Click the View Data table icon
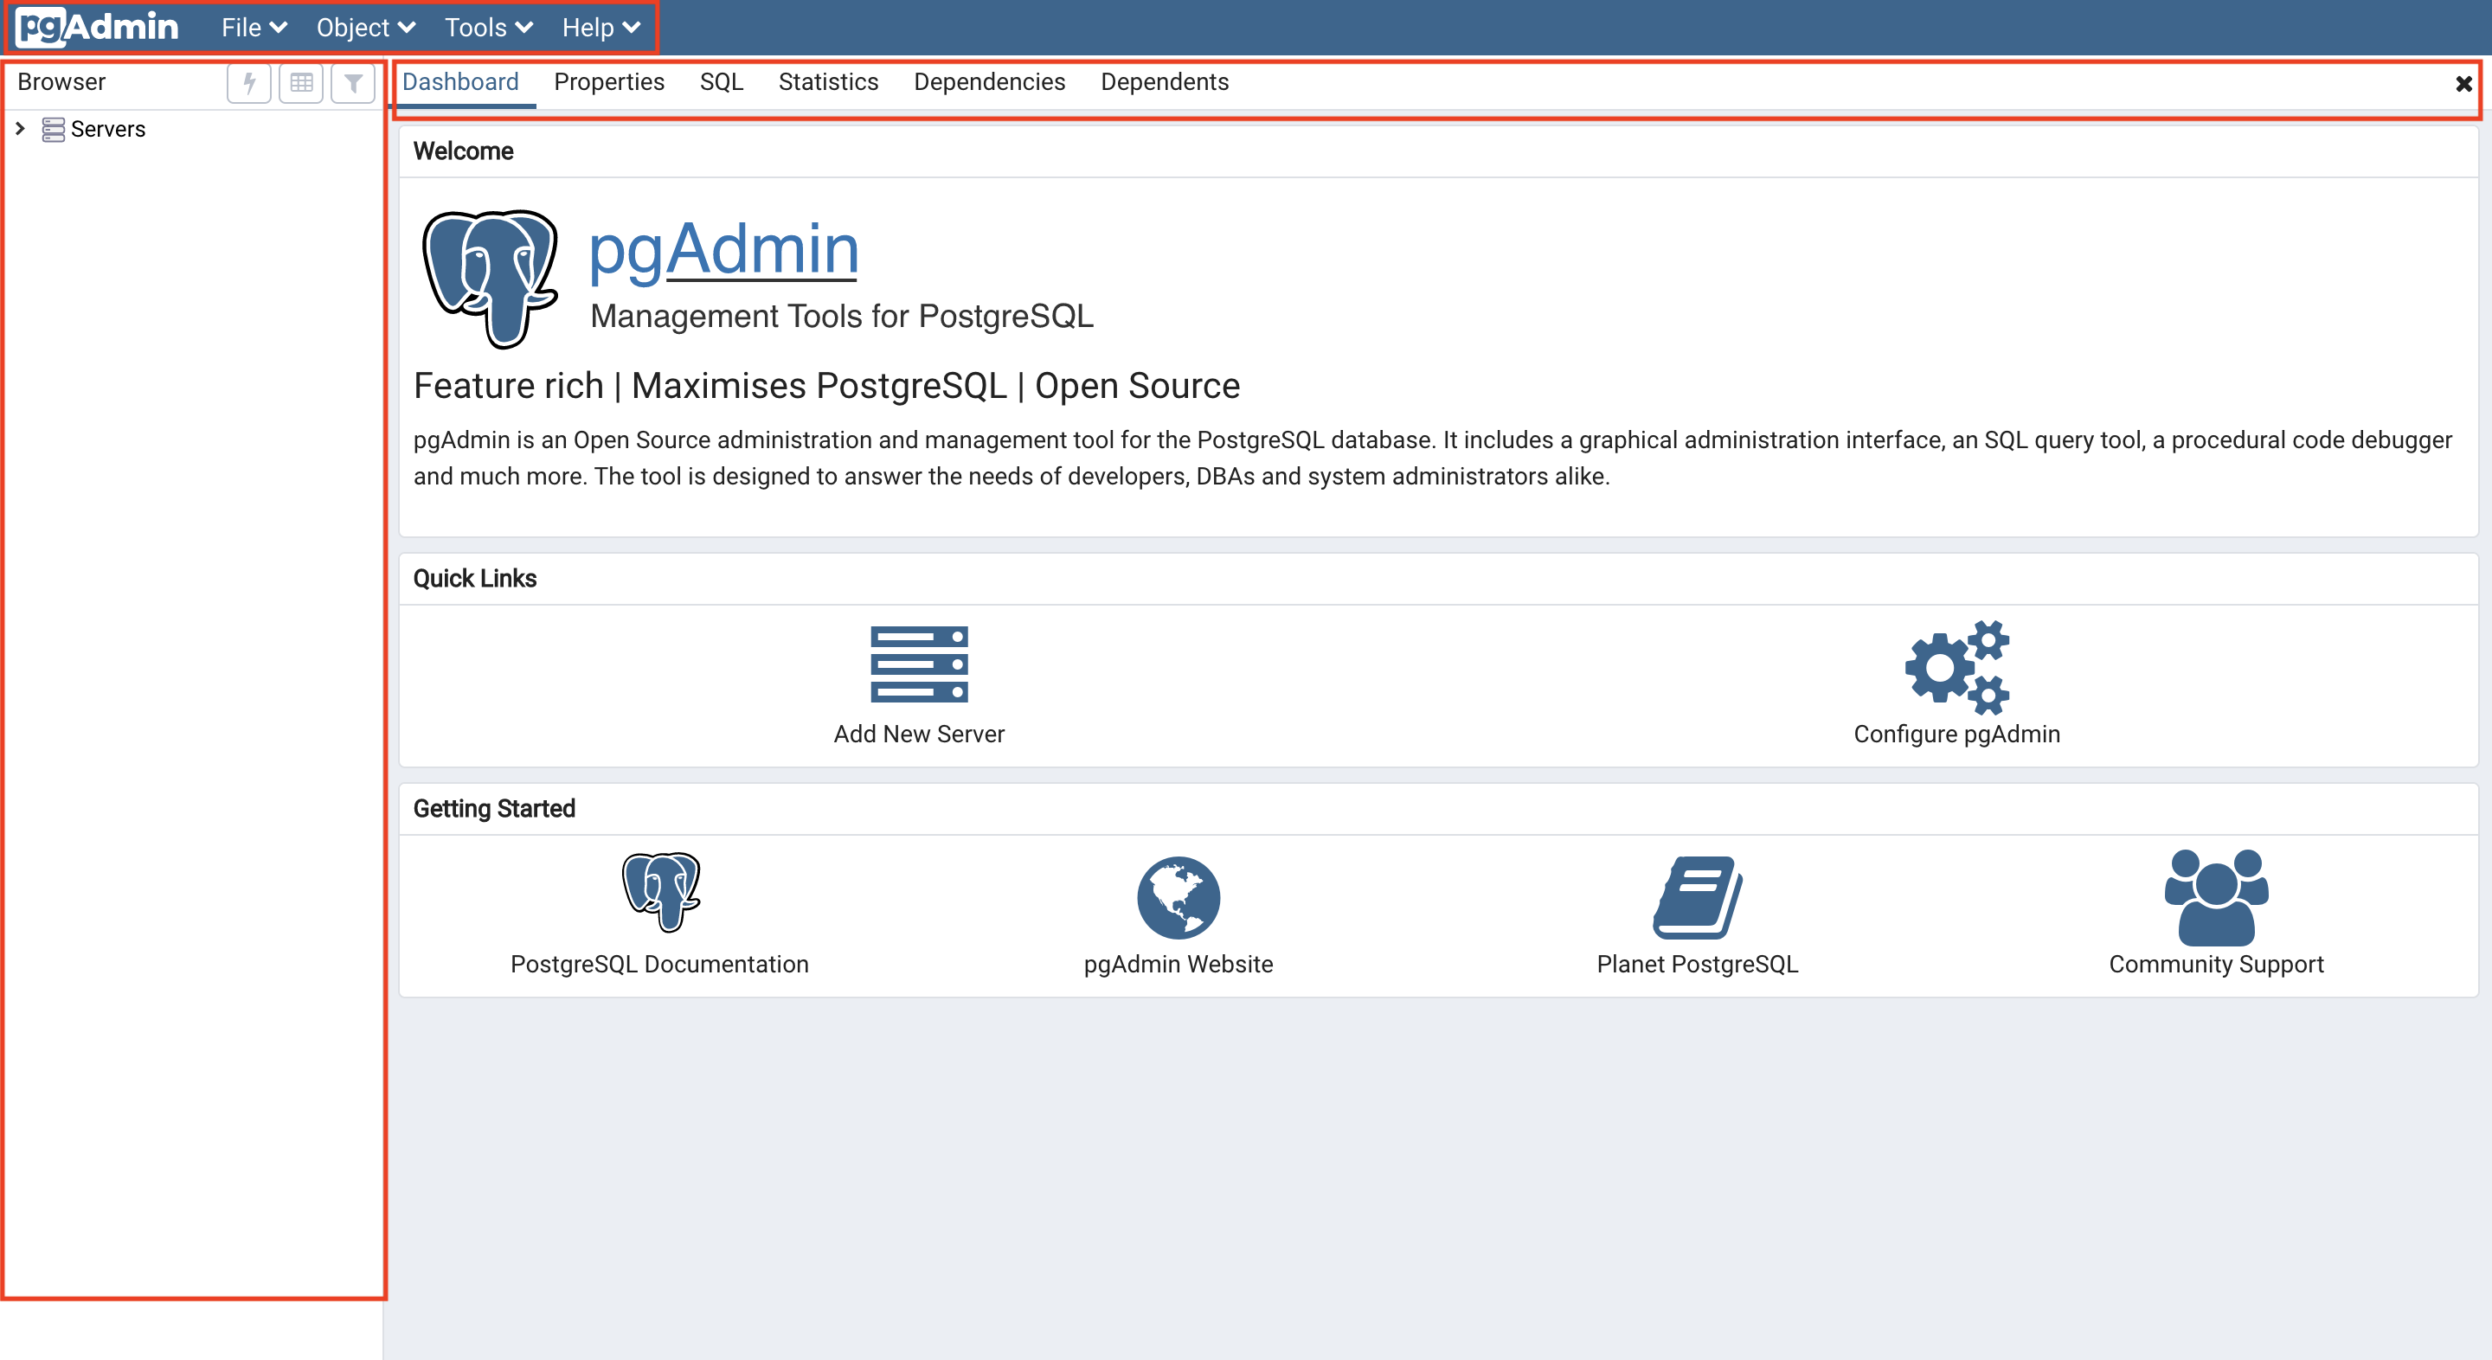 302,82
